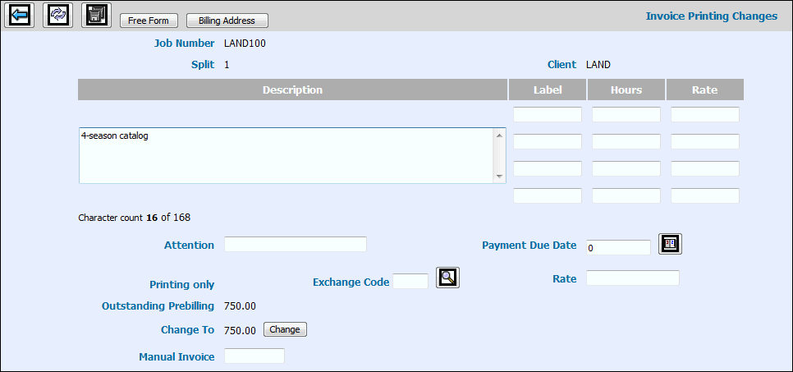Select the Exchange Code text box
The image size is (793, 372).
[x=410, y=282]
